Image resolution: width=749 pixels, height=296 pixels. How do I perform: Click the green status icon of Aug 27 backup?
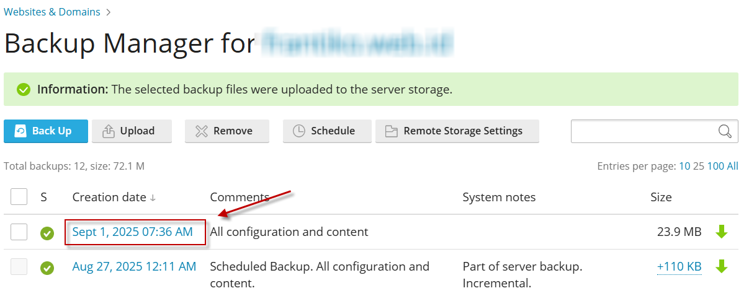pyautogui.click(x=47, y=268)
